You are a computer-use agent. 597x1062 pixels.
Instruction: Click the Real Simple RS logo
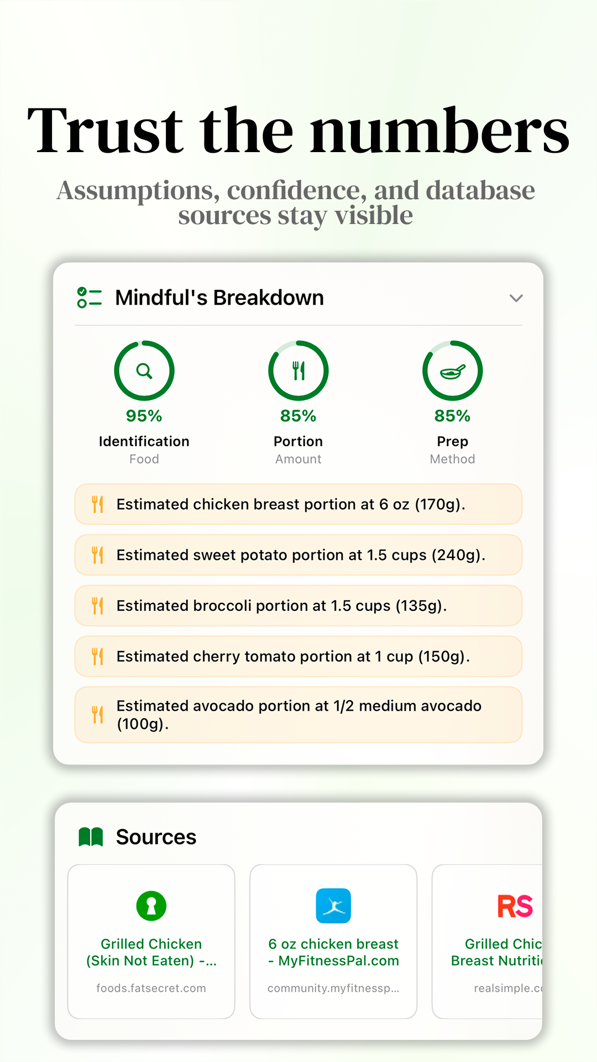coord(515,906)
